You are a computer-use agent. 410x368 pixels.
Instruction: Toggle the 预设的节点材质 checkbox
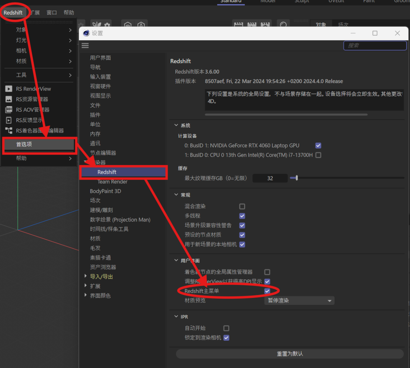point(242,235)
